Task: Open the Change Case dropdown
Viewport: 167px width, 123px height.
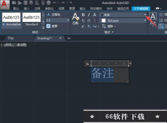Action: coord(96,26)
